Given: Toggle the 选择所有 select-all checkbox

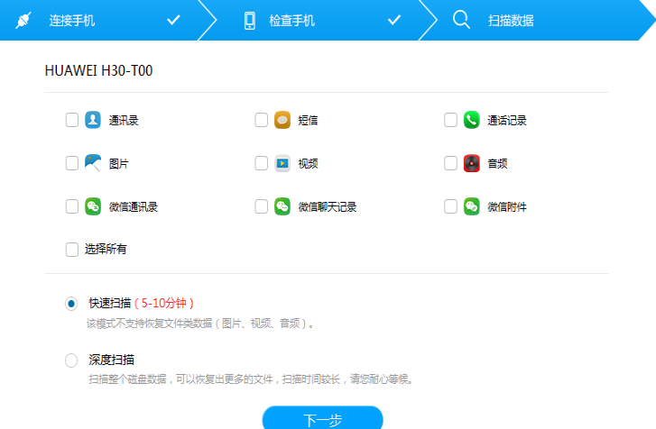Looking at the screenshot, I should 72,250.
